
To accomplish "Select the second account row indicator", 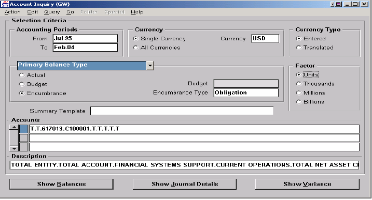I will tap(23, 138).
